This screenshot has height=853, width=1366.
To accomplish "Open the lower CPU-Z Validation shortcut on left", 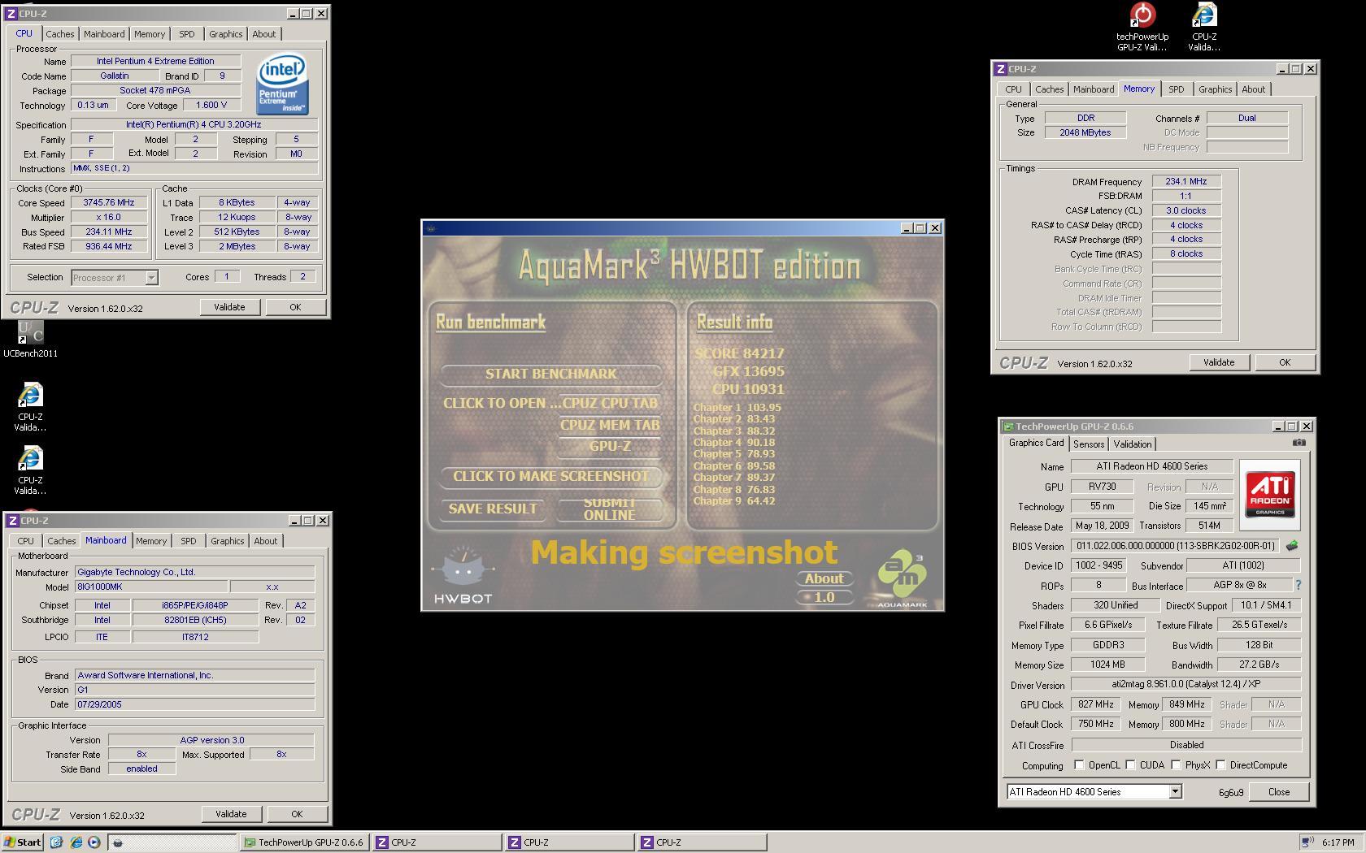I will [x=30, y=470].
